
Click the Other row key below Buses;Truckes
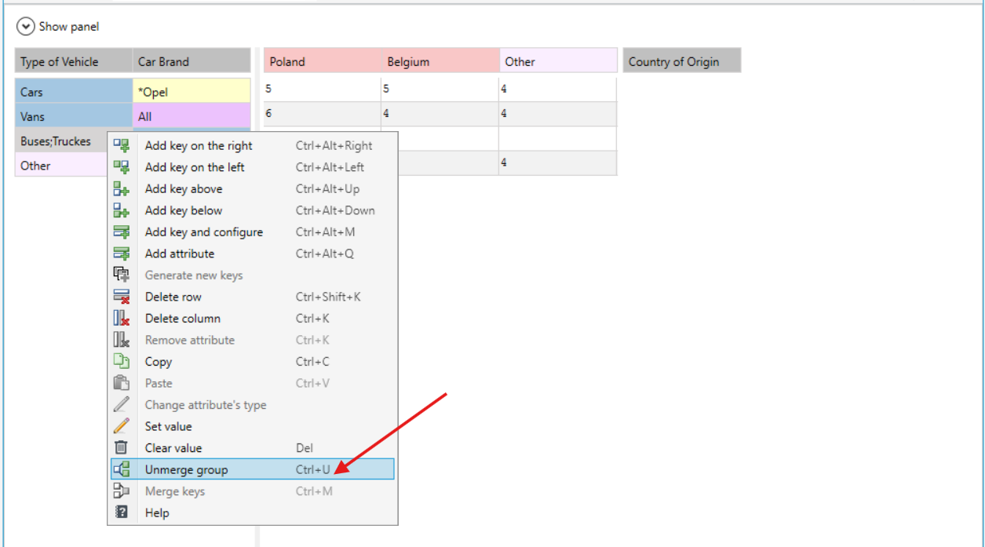point(61,166)
